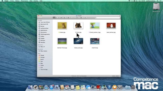Open Calendar from the Dock
The height and width of the screenshot is (91, 163).
click(x=67, y=87)
